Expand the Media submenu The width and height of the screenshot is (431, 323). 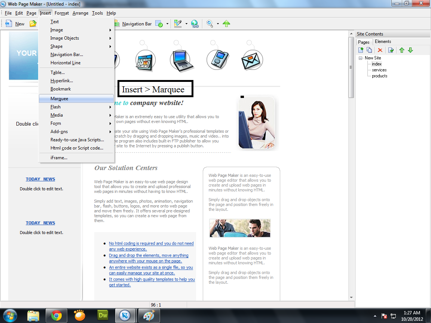[x=76, y=115]
